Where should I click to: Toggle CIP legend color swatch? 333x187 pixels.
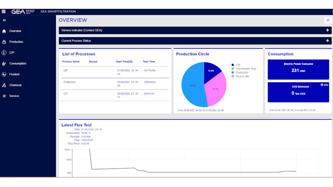tap(233, 65)
